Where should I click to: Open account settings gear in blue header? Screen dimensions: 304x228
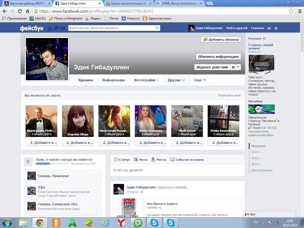276,28
